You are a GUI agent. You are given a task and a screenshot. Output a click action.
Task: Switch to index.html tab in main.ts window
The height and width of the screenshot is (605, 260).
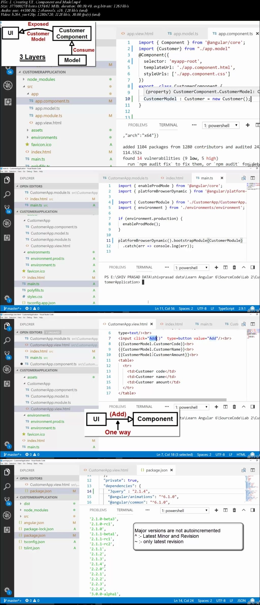[172, 178]
